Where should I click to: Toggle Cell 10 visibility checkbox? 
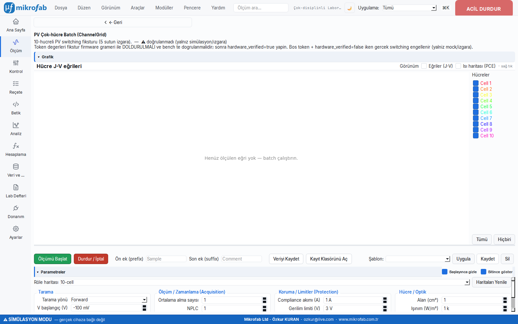(476, 136)
